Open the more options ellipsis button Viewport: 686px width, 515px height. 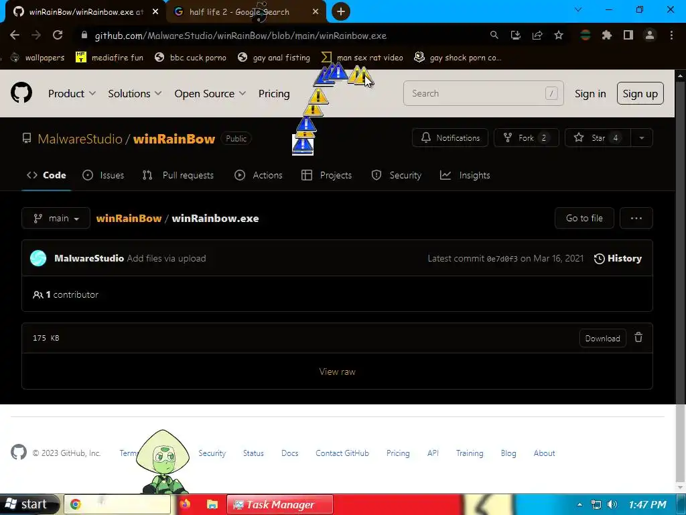tap(636, 218)
